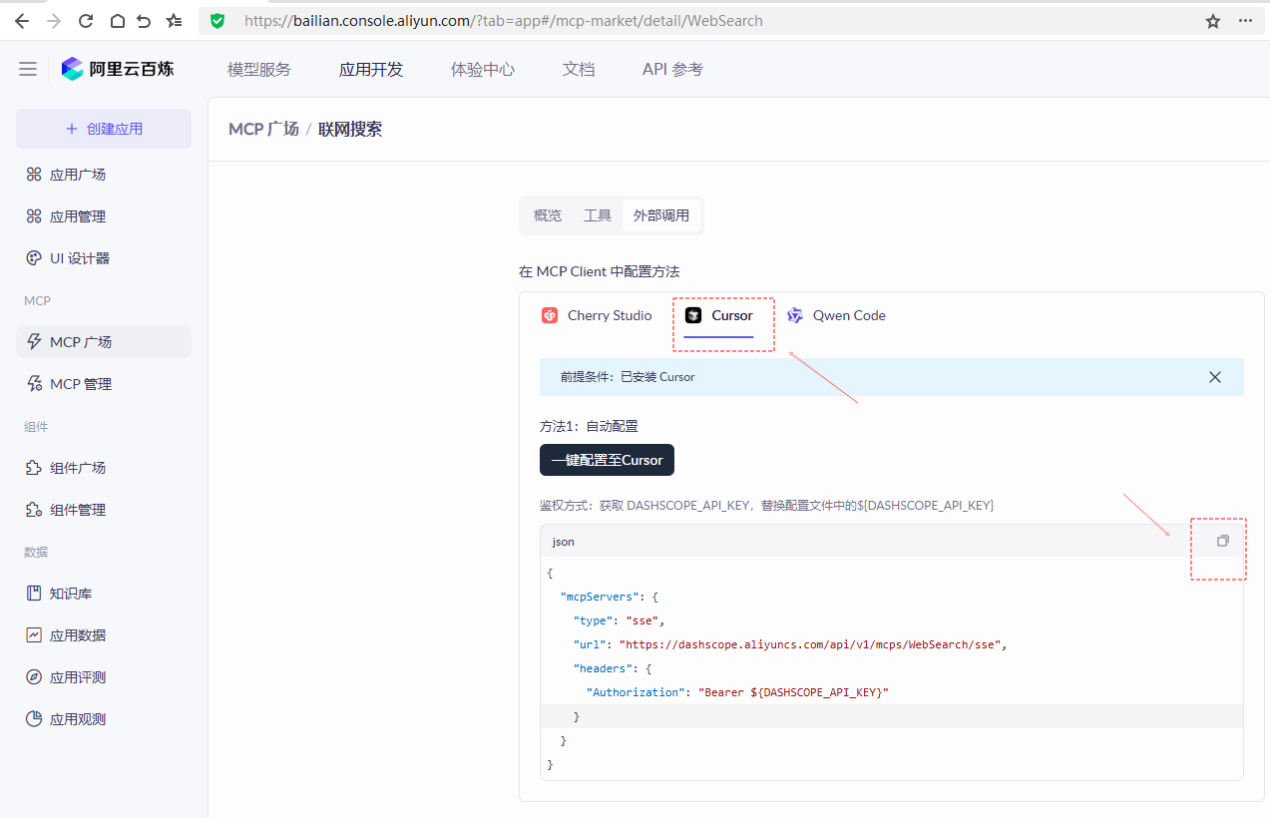This screenshot has width=1270, height=818.
Task: Go to MCP 广场 breadcrumb link
Action: [x=263, y=129]
